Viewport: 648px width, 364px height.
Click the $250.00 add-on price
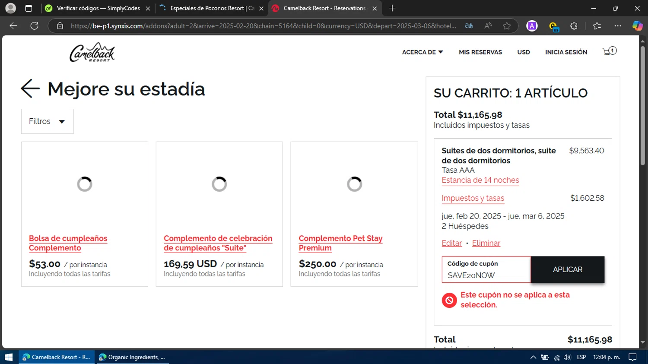click(318, 264)
